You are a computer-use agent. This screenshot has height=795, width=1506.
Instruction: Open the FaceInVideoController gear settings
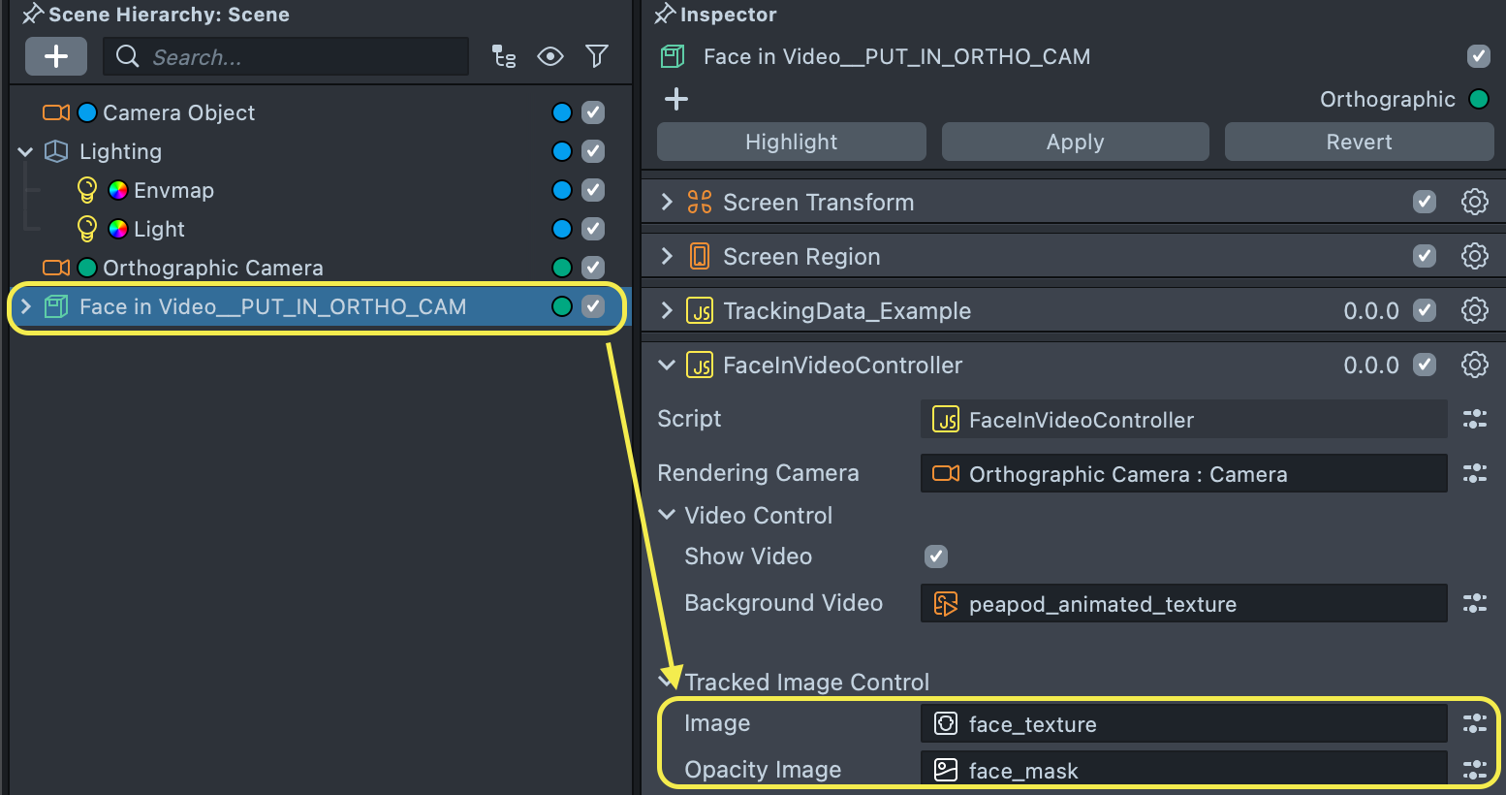(x=1474, y=365)
